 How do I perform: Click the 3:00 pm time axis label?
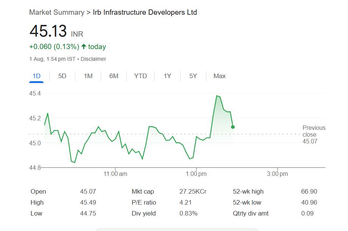coord(278,174)
